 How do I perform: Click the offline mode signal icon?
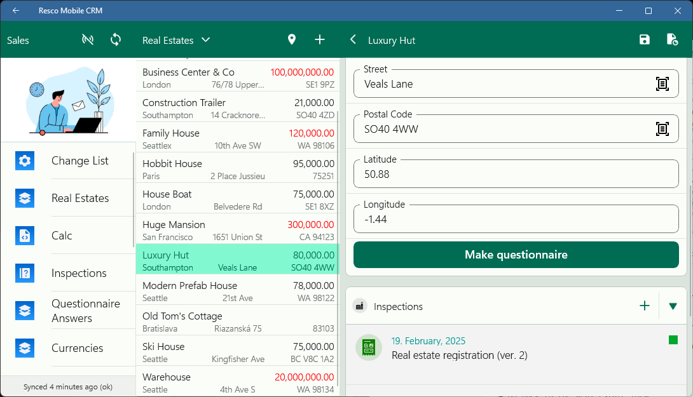click(88, 40)
